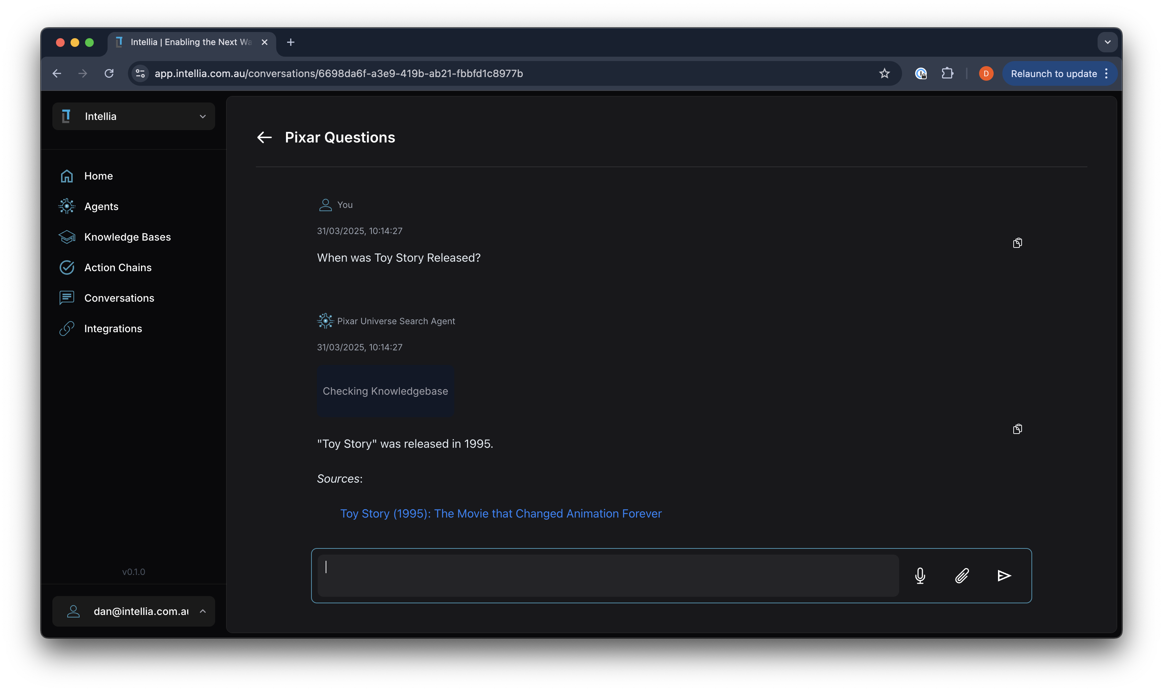Bookmark this page with the star icon
1163x692 pixels.
tap(884, 73)
